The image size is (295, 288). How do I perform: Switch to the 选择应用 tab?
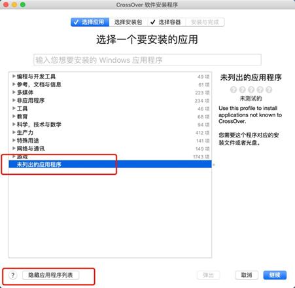90,22
